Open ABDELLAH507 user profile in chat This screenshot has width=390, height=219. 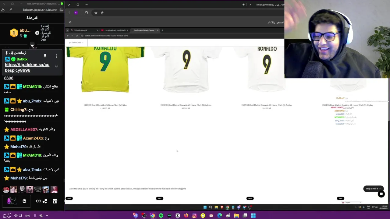[x=24, y=130]
